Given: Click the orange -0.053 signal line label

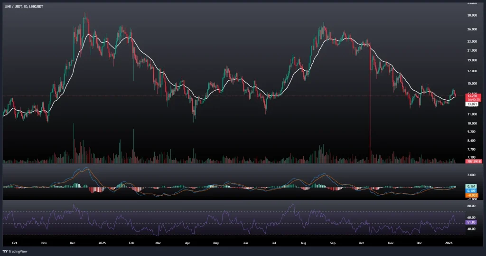Looking at the screenshot, I should click(471, 195).
